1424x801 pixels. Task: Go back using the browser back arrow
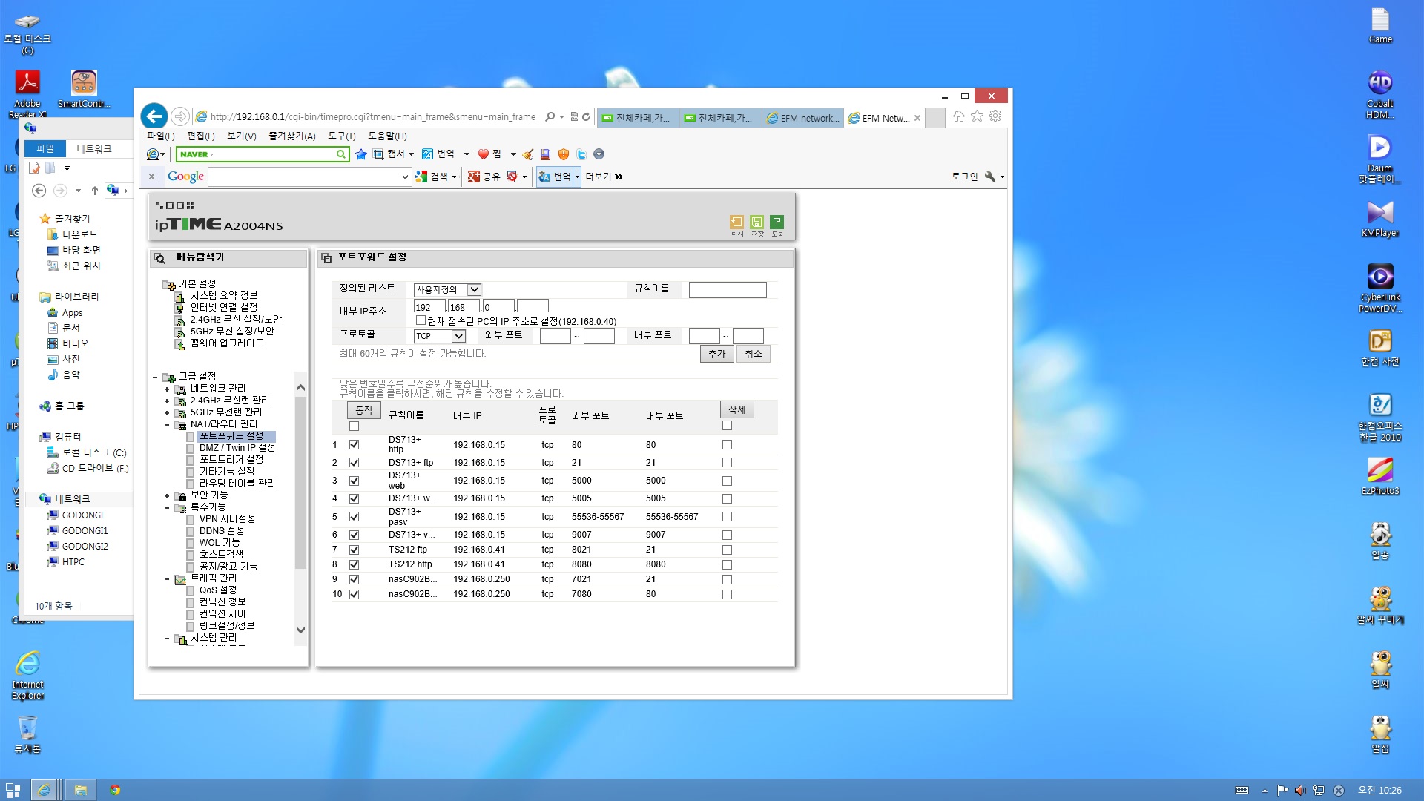(x=154, y=116)
